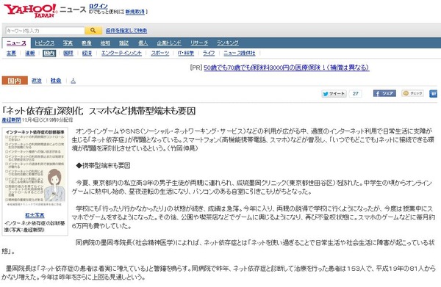Open the 雑誌 tab
441x287 pixels.
point(123,43)
